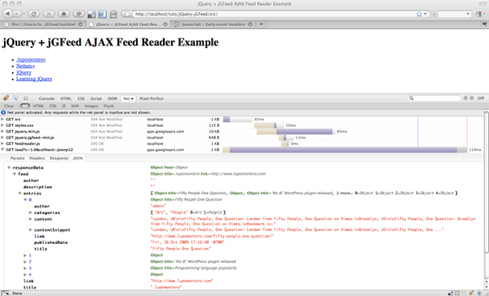The height and width of the screenshot is (296, 489).
Task: Expand the GET jquery.min.js request row
Action: [2, 132]
